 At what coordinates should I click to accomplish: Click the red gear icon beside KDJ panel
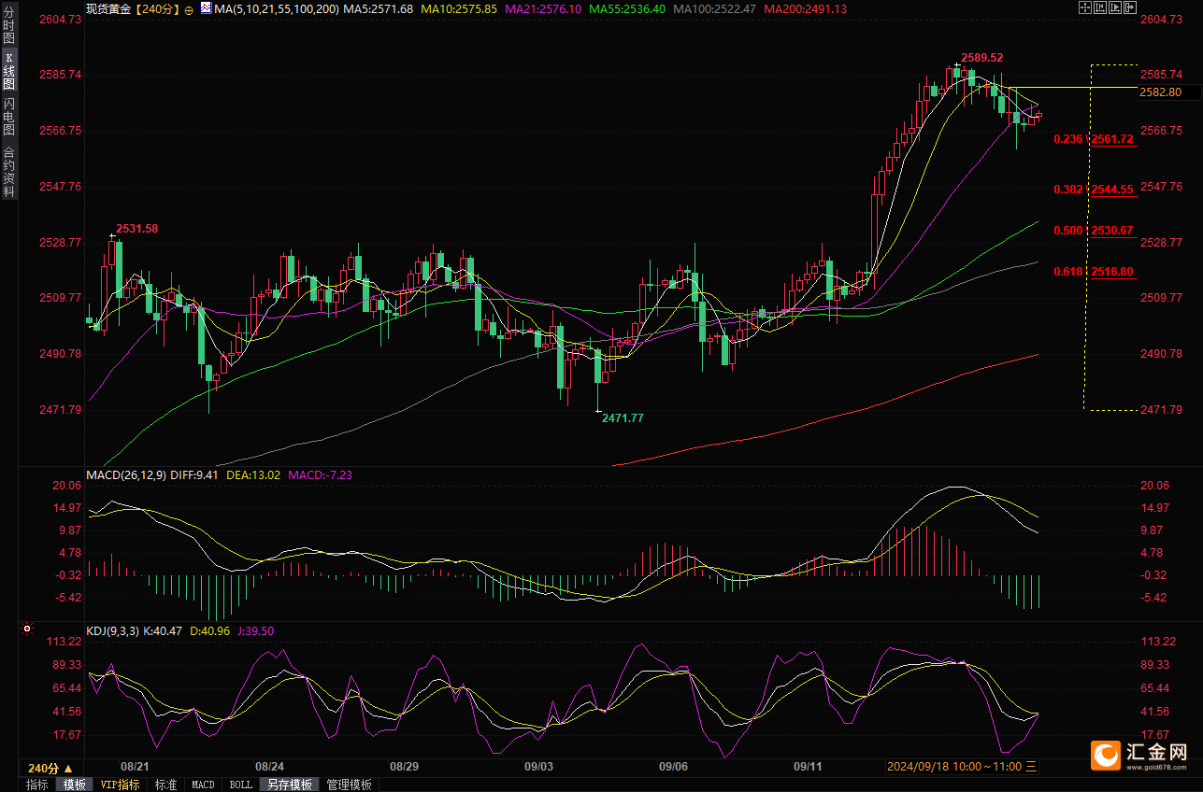pos(27,630)
